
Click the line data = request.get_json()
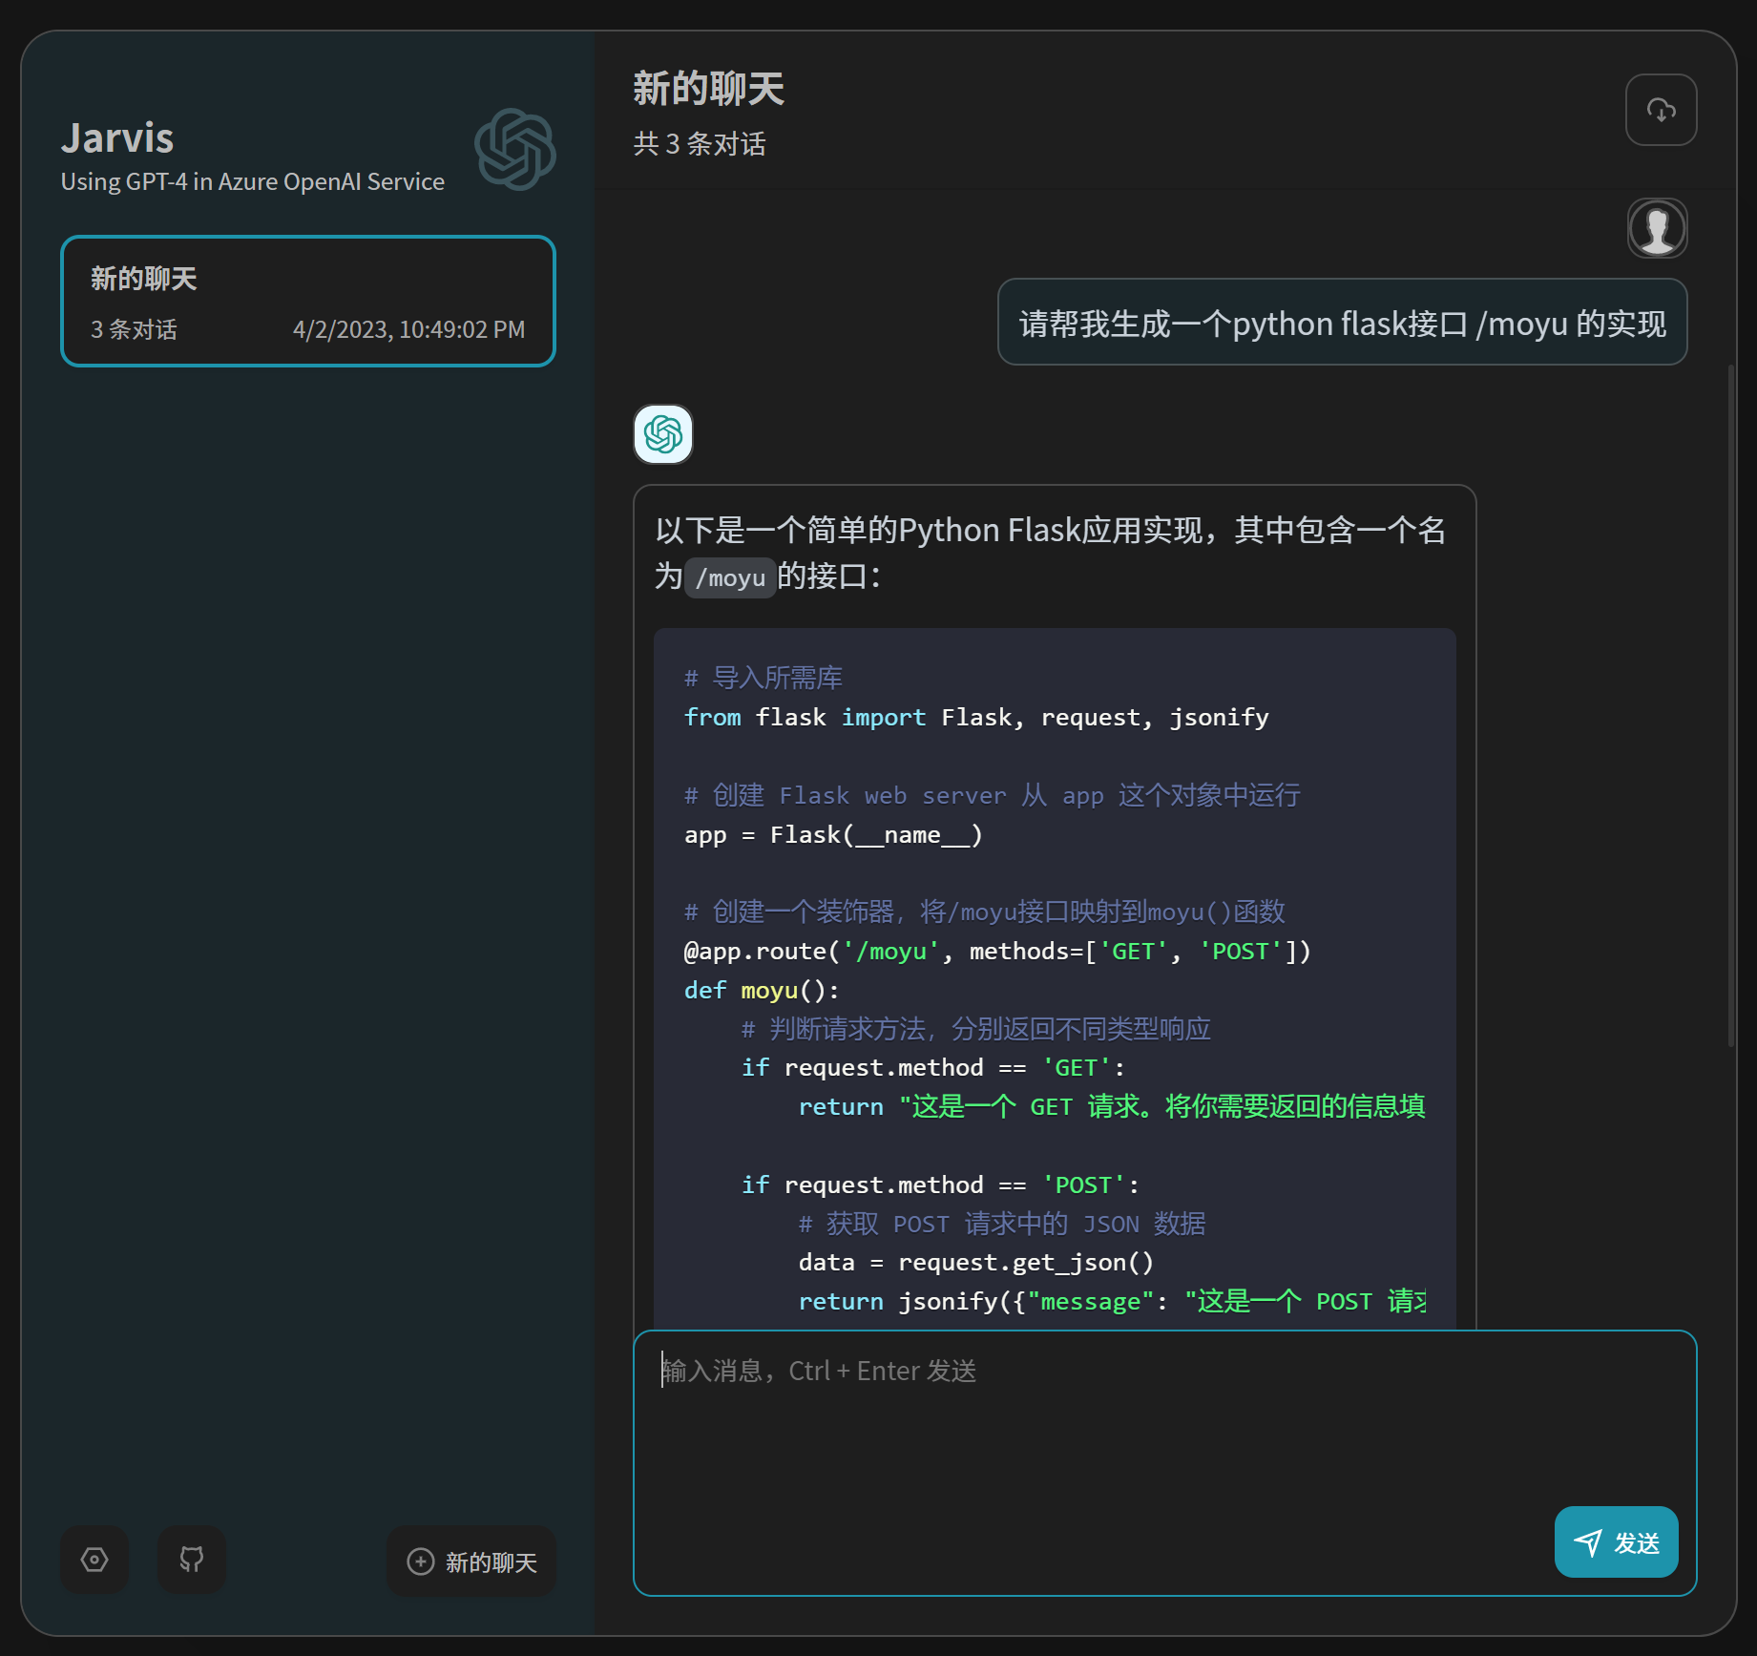point(976,1263)
